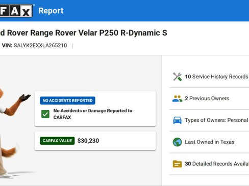The height and width of the screenshot is (186, 249).
Task: Click the globe Last Owned icon
Action: [x=177, y=142]
